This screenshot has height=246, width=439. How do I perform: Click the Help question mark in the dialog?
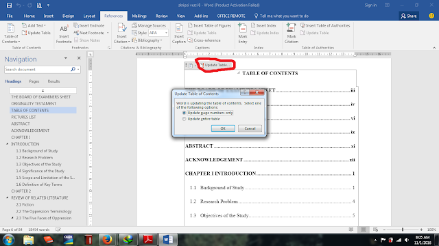pos(245,92)
